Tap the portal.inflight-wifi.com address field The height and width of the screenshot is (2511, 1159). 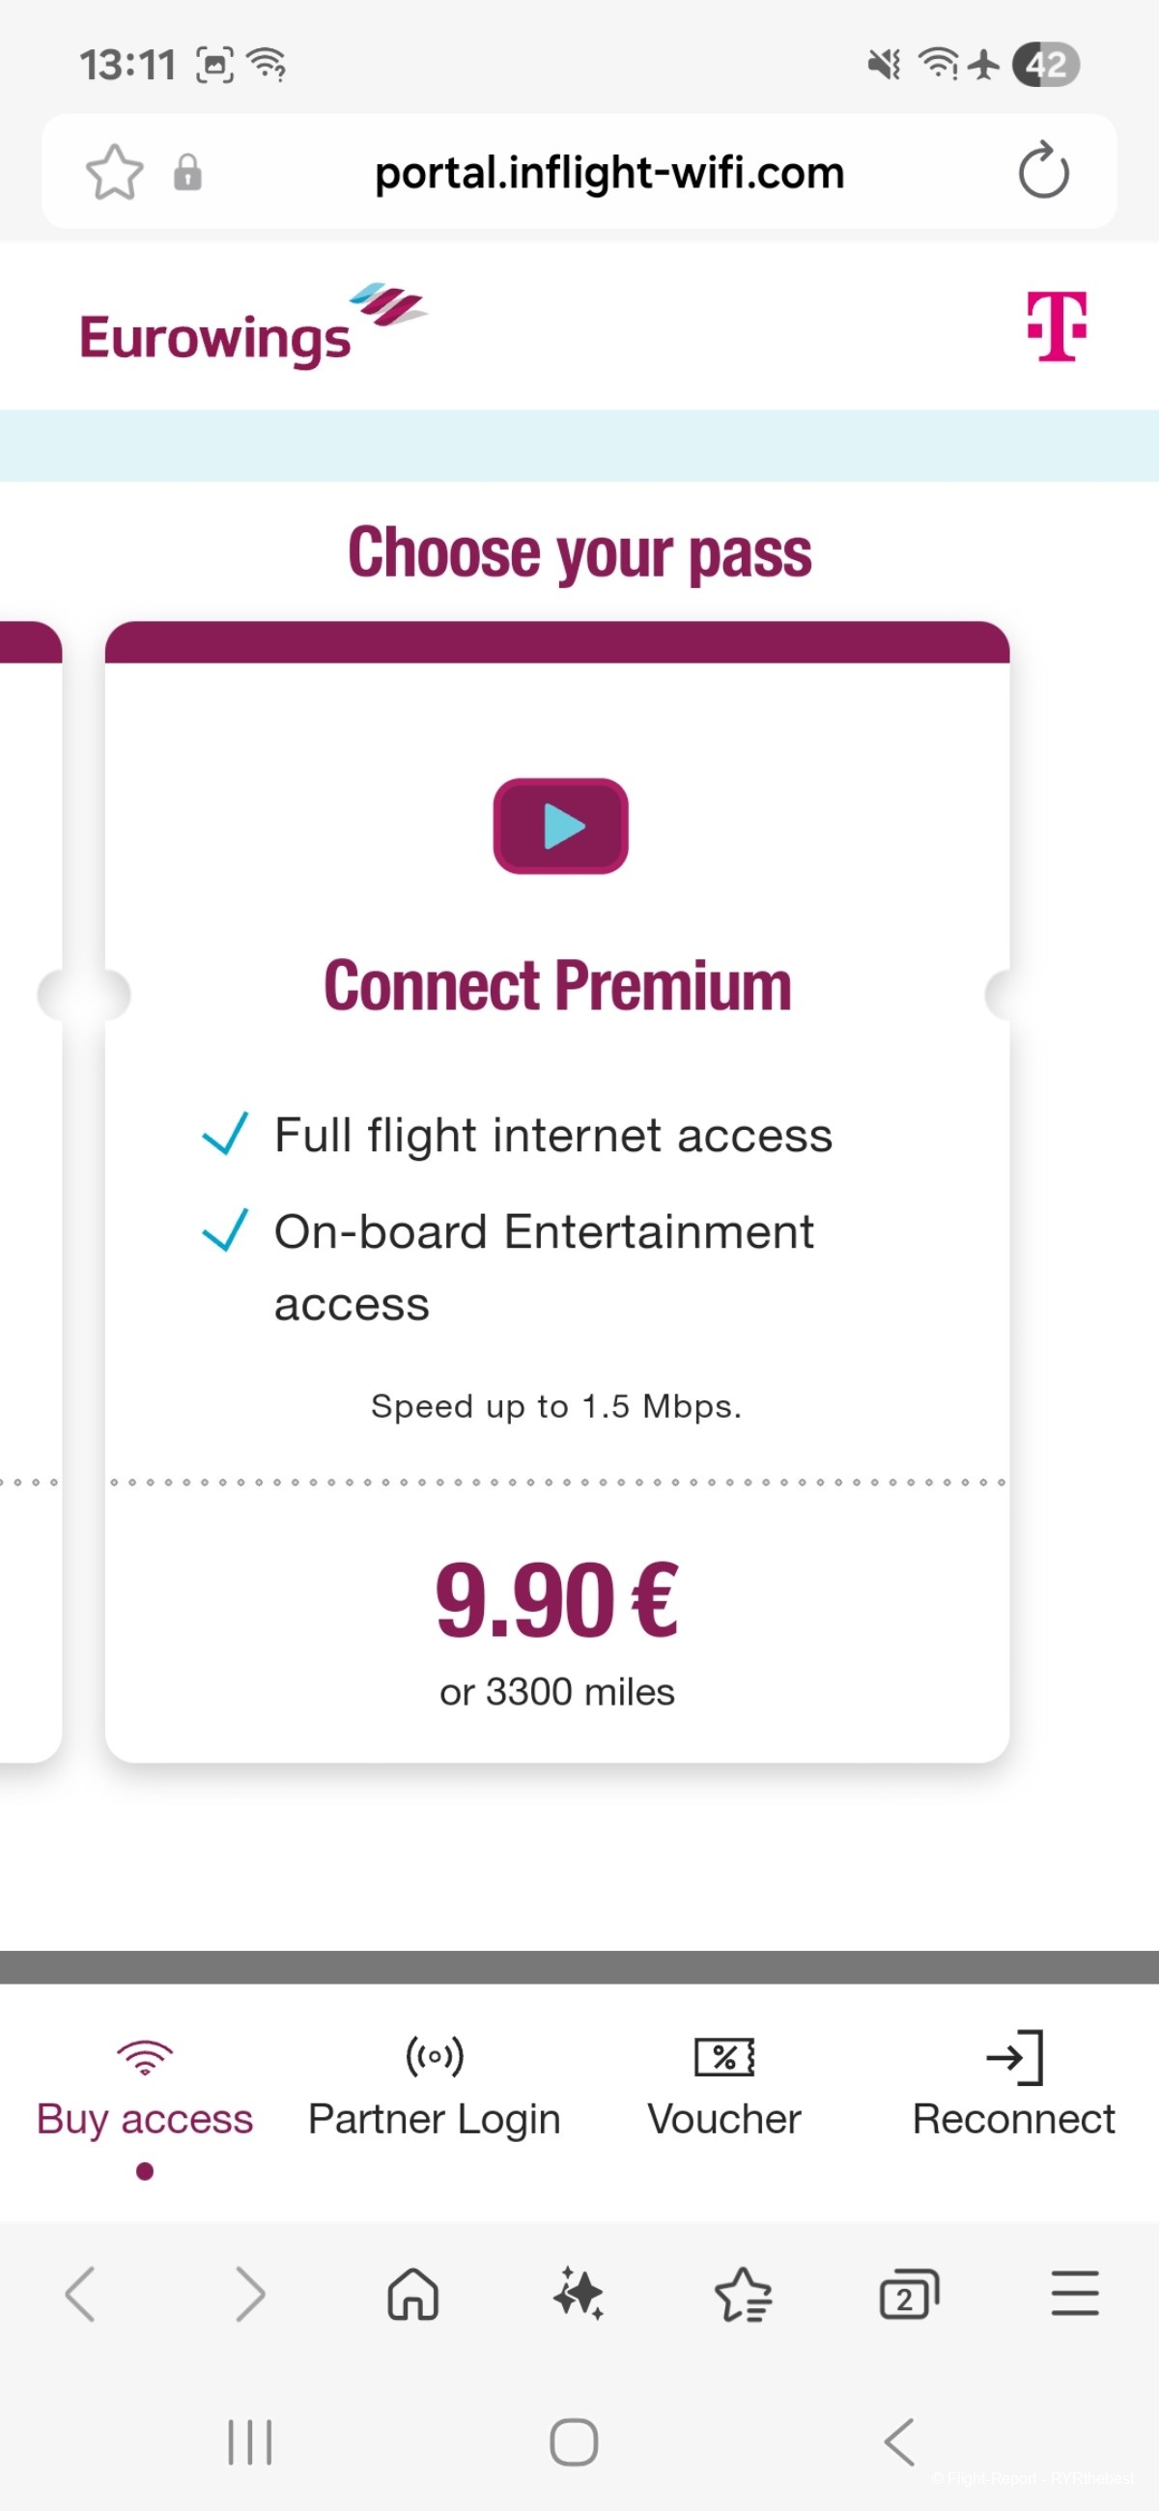point(609,173)
